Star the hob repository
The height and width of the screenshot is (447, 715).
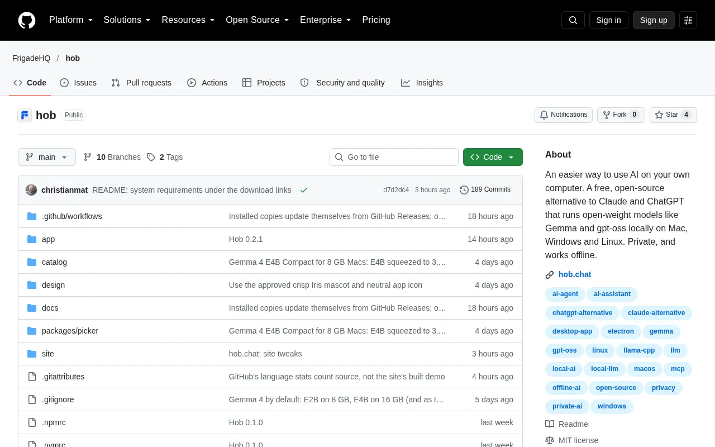click(x=673, y=115)
